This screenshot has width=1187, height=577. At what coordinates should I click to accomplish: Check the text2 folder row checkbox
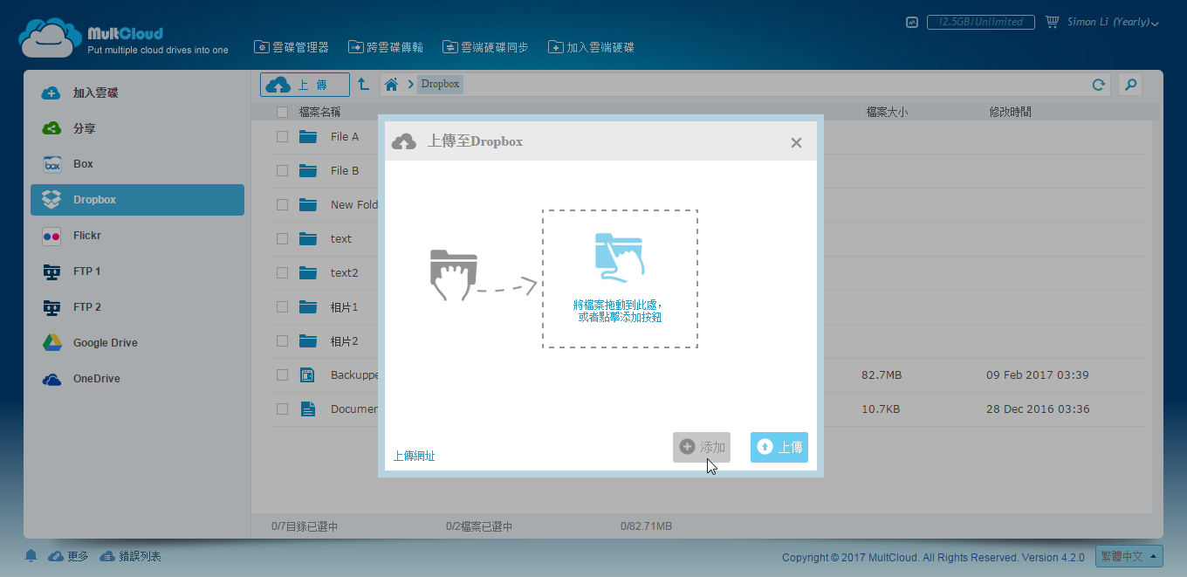[282, 272]
